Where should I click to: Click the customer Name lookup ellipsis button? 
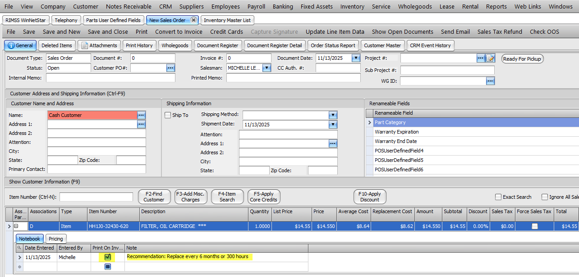pos(141,115)
